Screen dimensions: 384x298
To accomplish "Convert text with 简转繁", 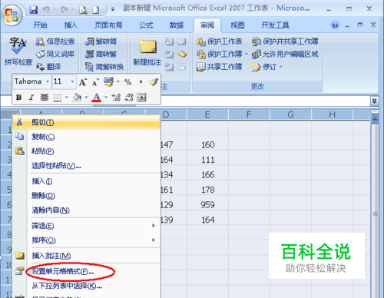I will 101,54.
